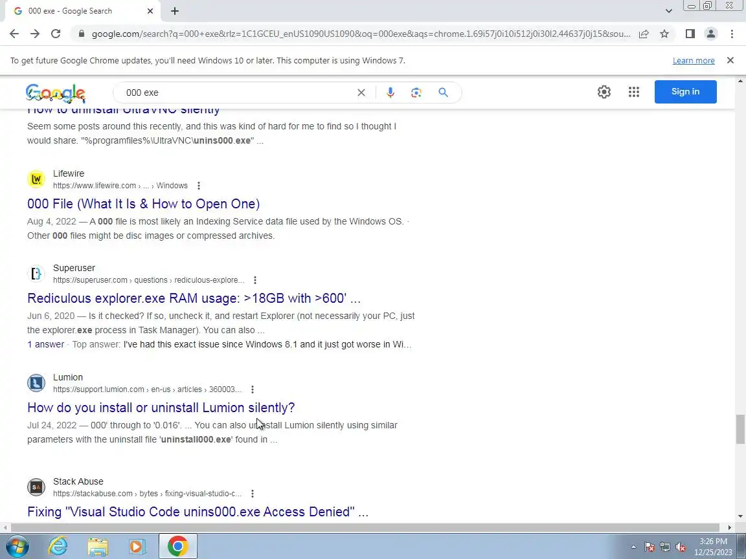The width and height of the screenshot is (746, 559).
Task: Go back to the previous page
Action: [14, 34]
